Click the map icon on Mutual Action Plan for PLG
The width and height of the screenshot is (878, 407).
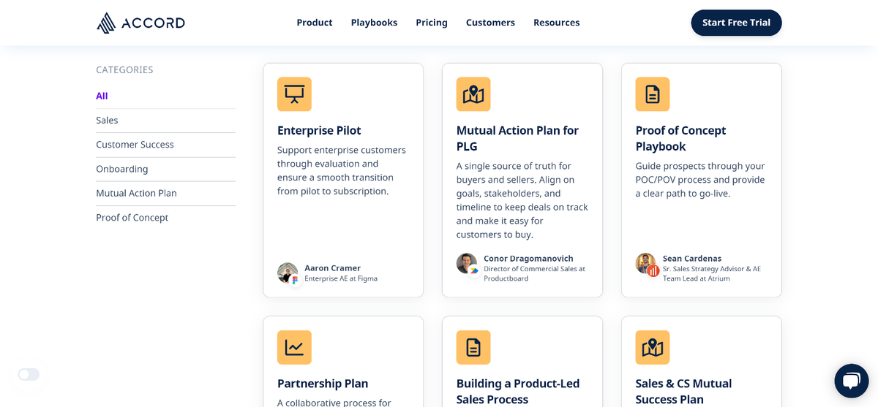click(x=473, y=94)
